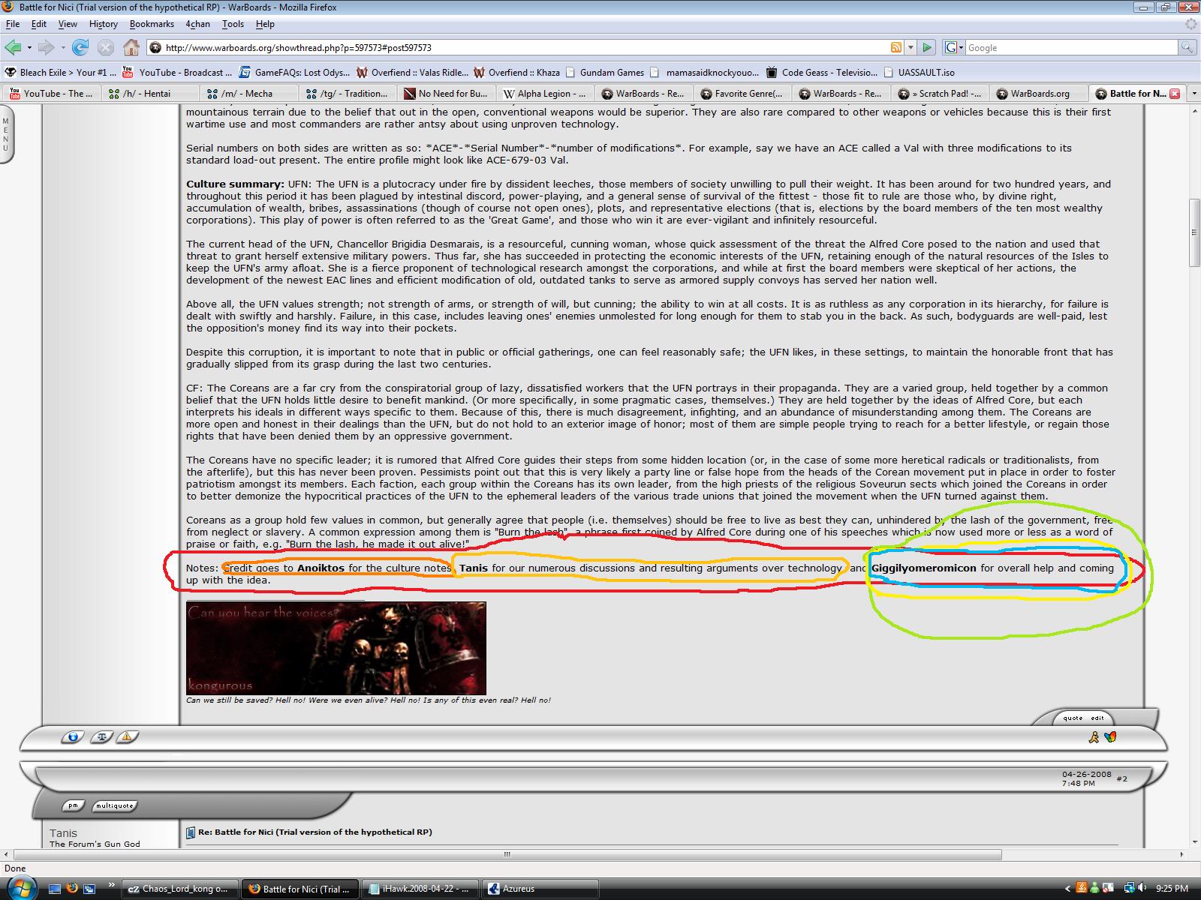
Task: Launch Firefox from quick launch
Action: (72, 889)
